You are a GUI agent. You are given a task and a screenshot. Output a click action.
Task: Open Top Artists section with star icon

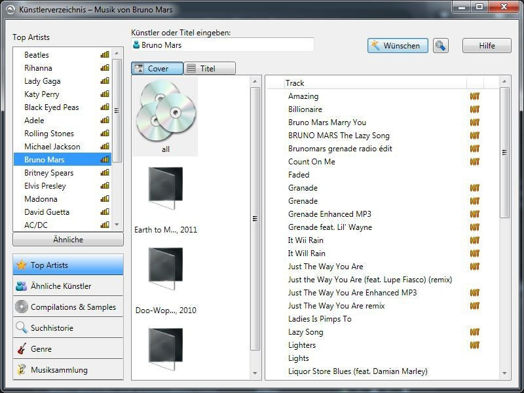coord(68,265)
